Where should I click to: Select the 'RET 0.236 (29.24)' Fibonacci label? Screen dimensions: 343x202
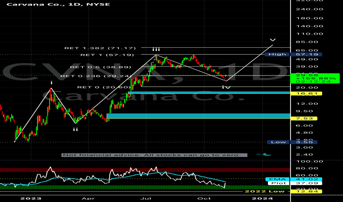(96, 76)
